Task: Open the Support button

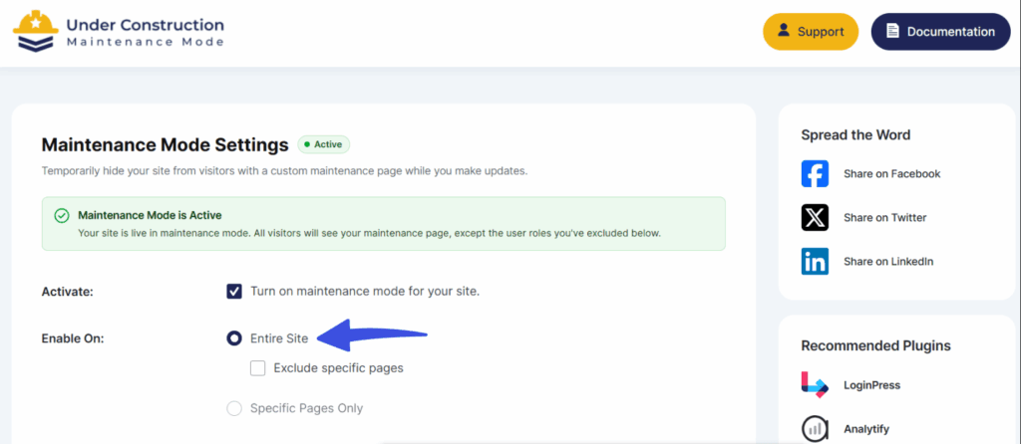Action: (811, 31)
